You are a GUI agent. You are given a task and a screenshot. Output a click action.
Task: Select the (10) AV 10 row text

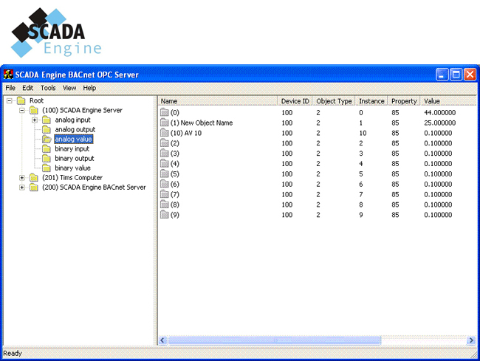tap(186, 133)
